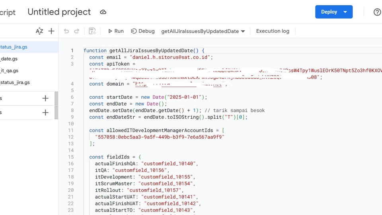
Task: Click itRollout key on line 20
Action: 108,190
